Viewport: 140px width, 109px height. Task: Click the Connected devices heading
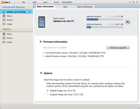click(14, 7)
